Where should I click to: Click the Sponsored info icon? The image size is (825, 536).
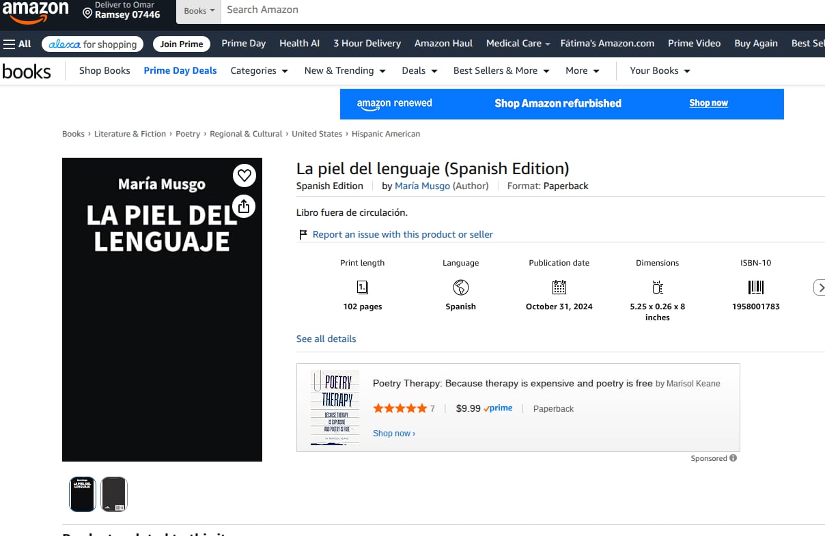pyautogui.click(x=733, y=458)
